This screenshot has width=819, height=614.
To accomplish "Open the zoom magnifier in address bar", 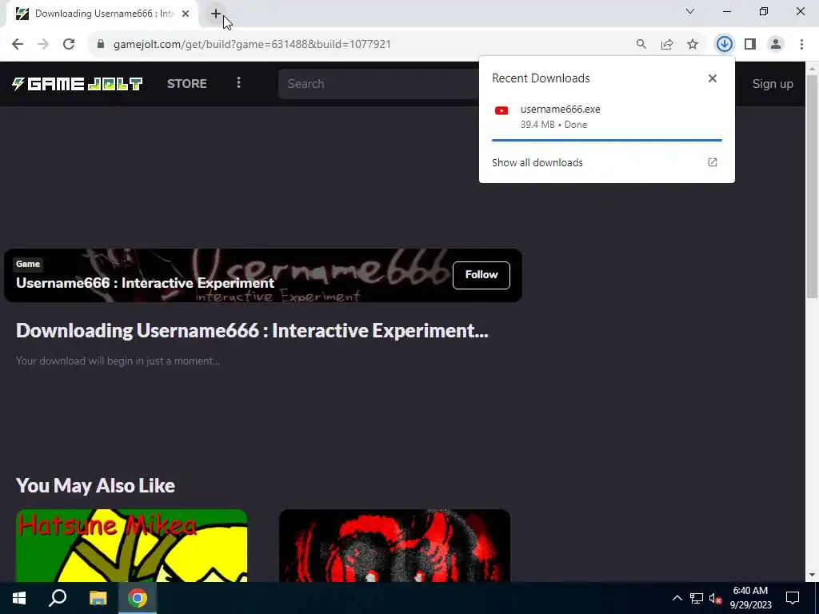I will click(x=641, y=45).
